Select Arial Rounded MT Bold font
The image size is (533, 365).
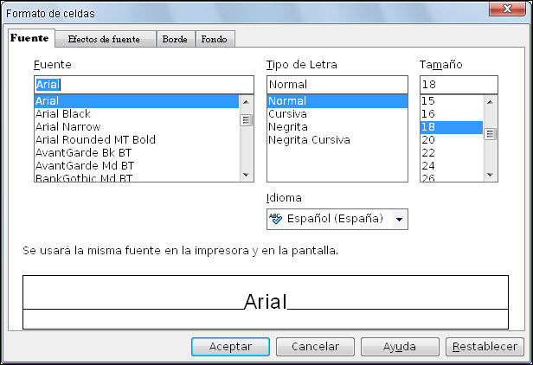point(95,140)
